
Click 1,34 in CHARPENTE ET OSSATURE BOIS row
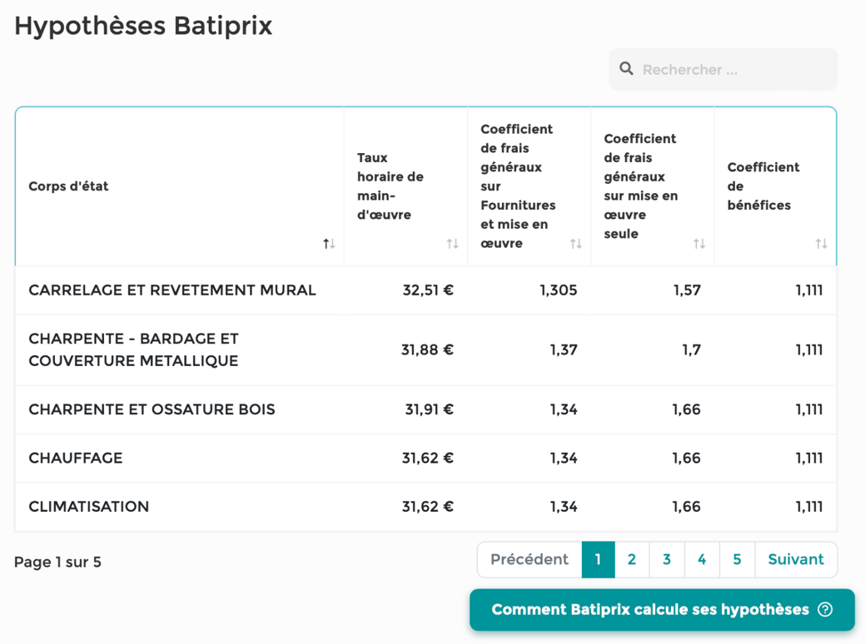[x=564, y=409]
